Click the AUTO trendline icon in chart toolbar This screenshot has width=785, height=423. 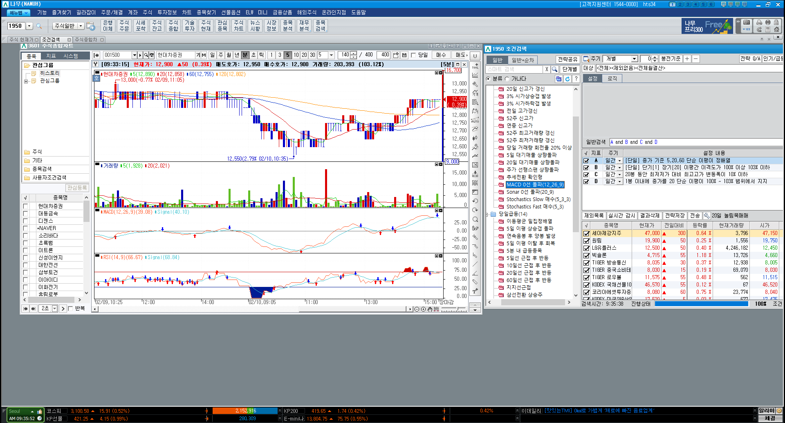pyautogui.click(x=475, y=120)
